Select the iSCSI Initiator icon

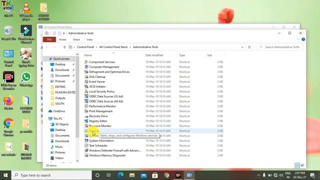tap(86, 86)
